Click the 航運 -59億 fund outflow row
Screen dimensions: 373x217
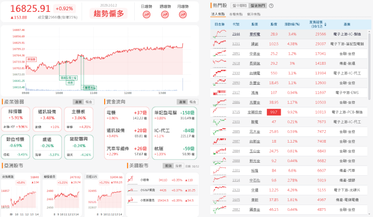click(x=175, y=151)
